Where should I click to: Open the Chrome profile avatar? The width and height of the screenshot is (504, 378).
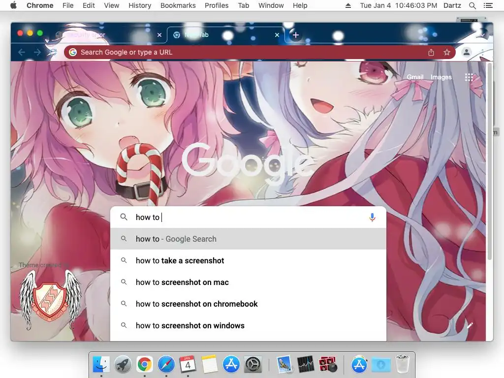tap(467, 52)
